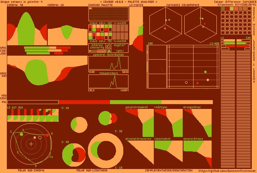257x173 pixels.
Task: Select the purple/seaweed desaturation panel
Action: (139, 123)
